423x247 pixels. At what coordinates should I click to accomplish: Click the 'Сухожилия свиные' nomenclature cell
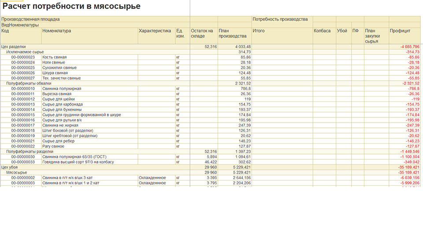tap(89, 67)
